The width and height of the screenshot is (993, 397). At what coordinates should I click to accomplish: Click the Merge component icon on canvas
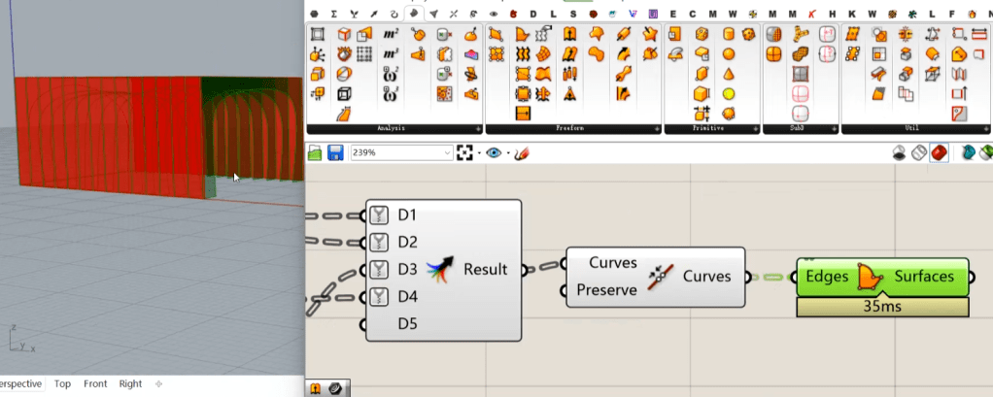coord(439,270)
